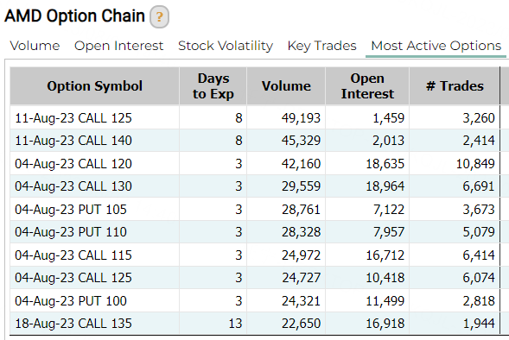
Task: Sort by Days to Exp header
Action: coord(213,86)
